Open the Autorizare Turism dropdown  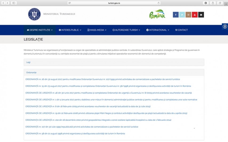click(x=126, y=30)
